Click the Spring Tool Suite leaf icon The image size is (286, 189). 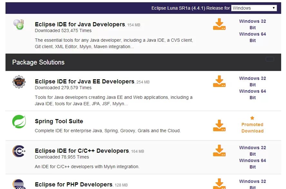click(19, 122)
